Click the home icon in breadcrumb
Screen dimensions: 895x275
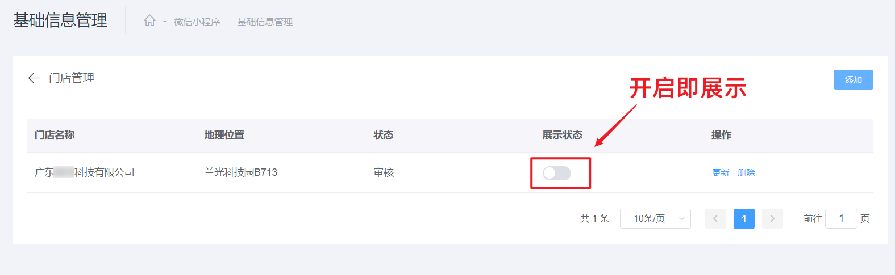coord(149,21)
